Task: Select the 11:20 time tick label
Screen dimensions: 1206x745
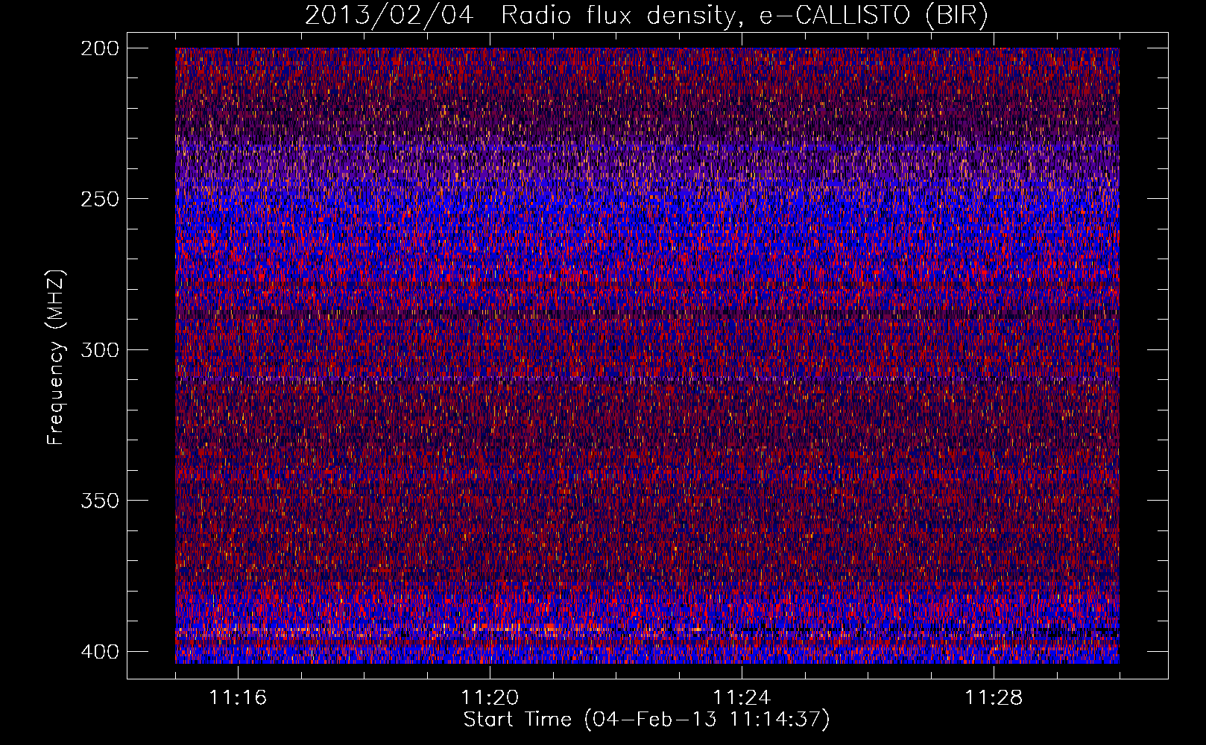Action: (x=490, y=698)
